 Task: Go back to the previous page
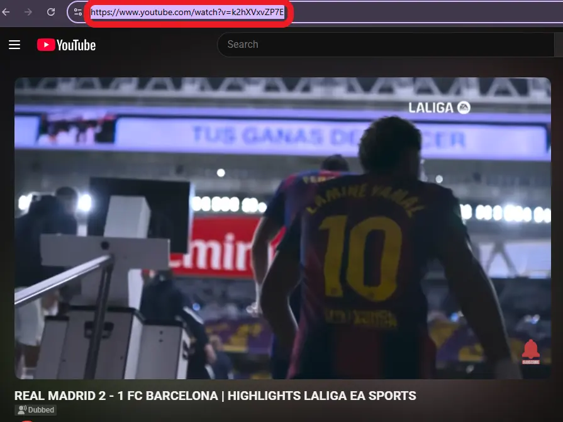pyautogui.click(x=7, y=12)
